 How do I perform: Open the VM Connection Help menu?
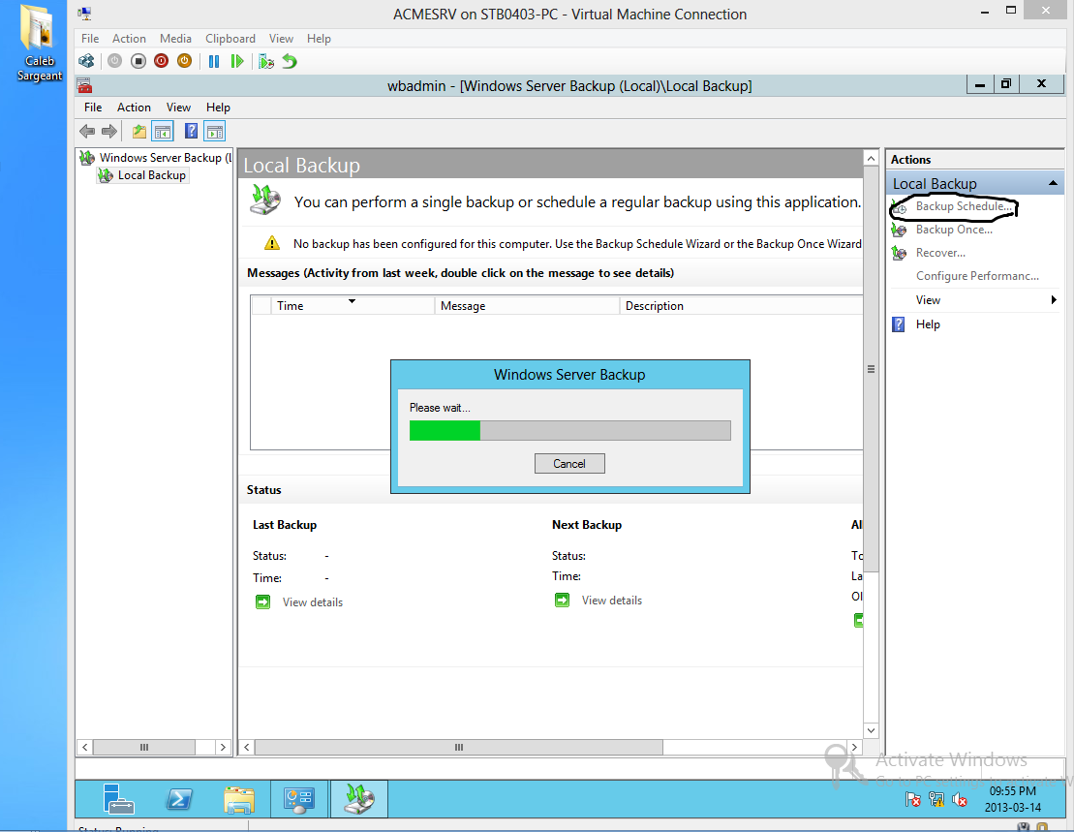(x=319, y=39)
